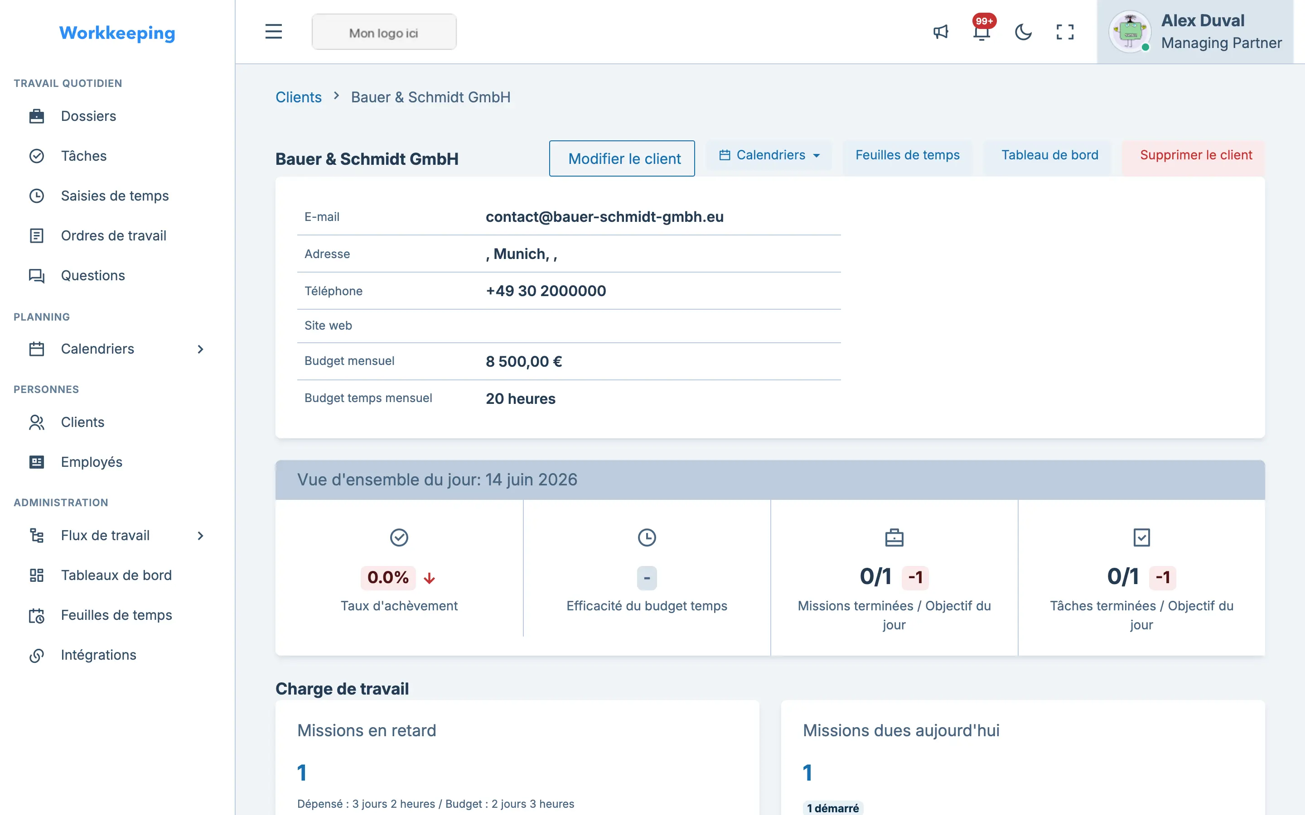Click the 20 heures value
Viewport: 1305px width, 815px height.
[520, 399]
